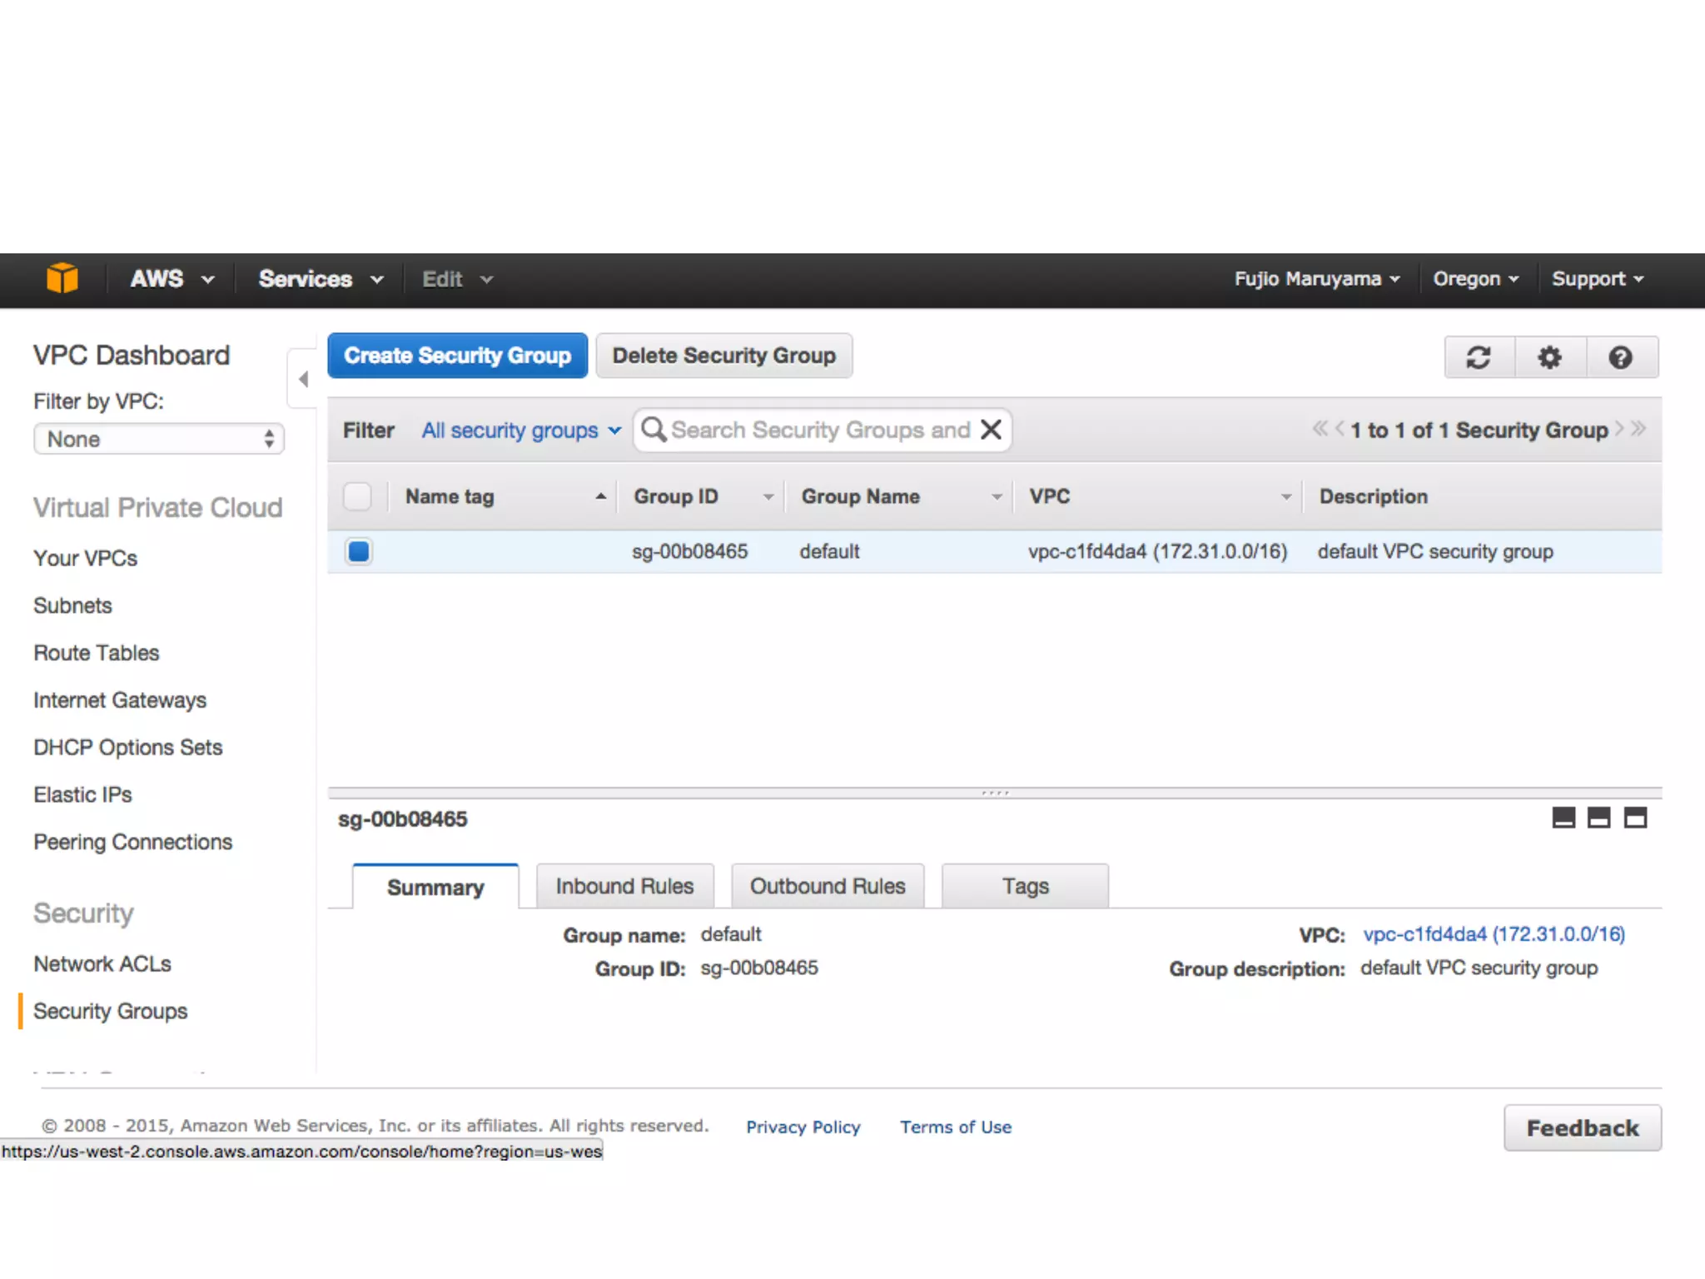The image size is (1705, 1279).
Task: Open the Filter by VPC None dropdown
Action: coord(158,439)
